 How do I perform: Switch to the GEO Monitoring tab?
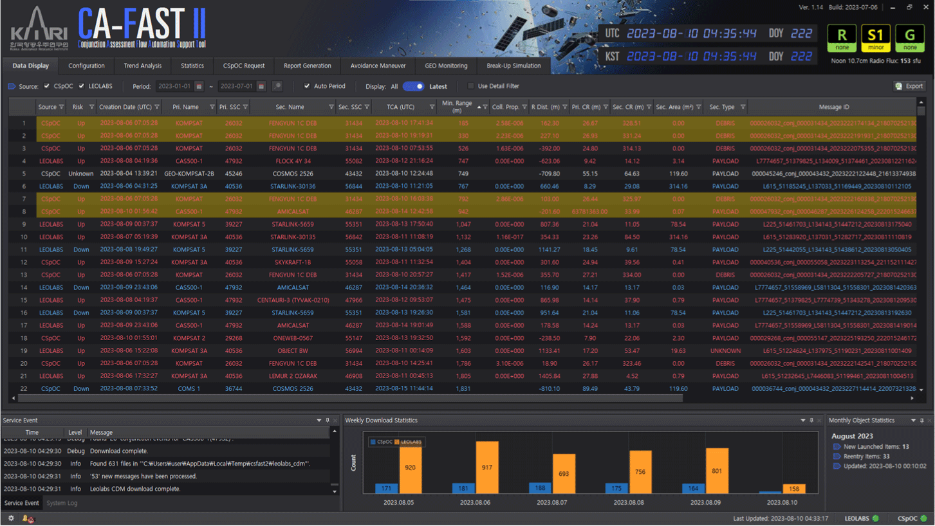tap(446, 66)
